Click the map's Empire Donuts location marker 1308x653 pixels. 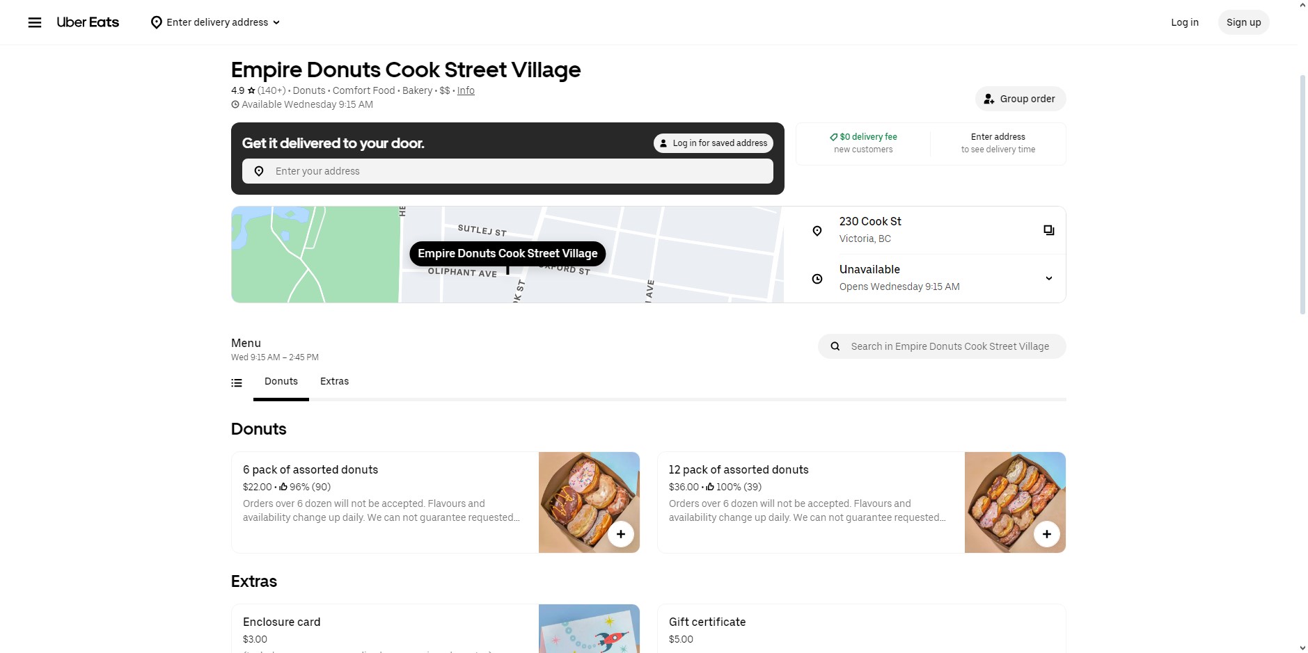point(507,254)
